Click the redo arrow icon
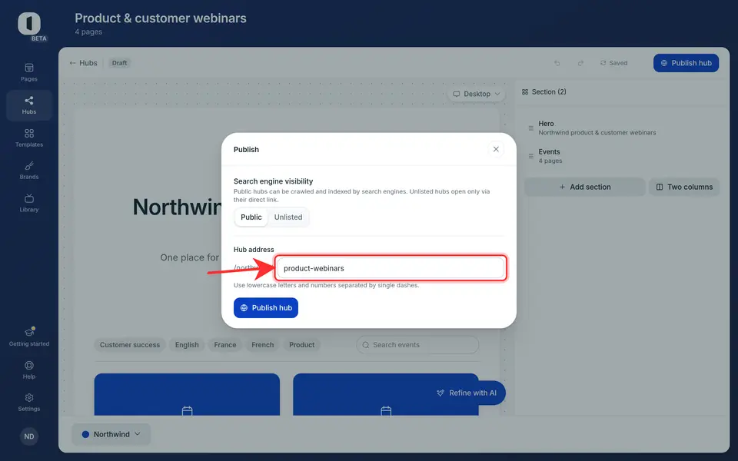 pos(580,63)
